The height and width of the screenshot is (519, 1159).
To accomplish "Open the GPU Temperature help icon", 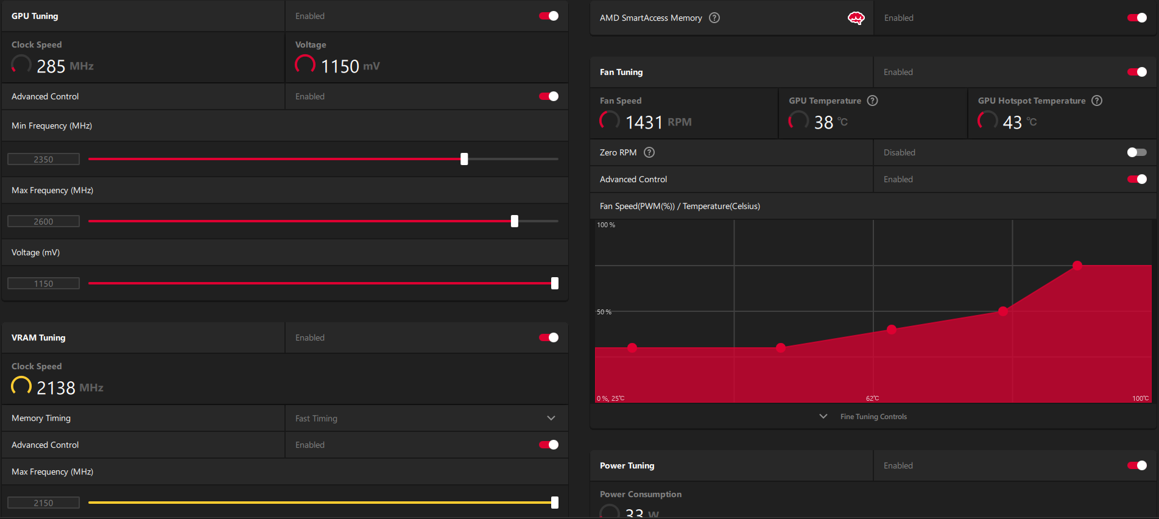I will click(x=872, y=101).
